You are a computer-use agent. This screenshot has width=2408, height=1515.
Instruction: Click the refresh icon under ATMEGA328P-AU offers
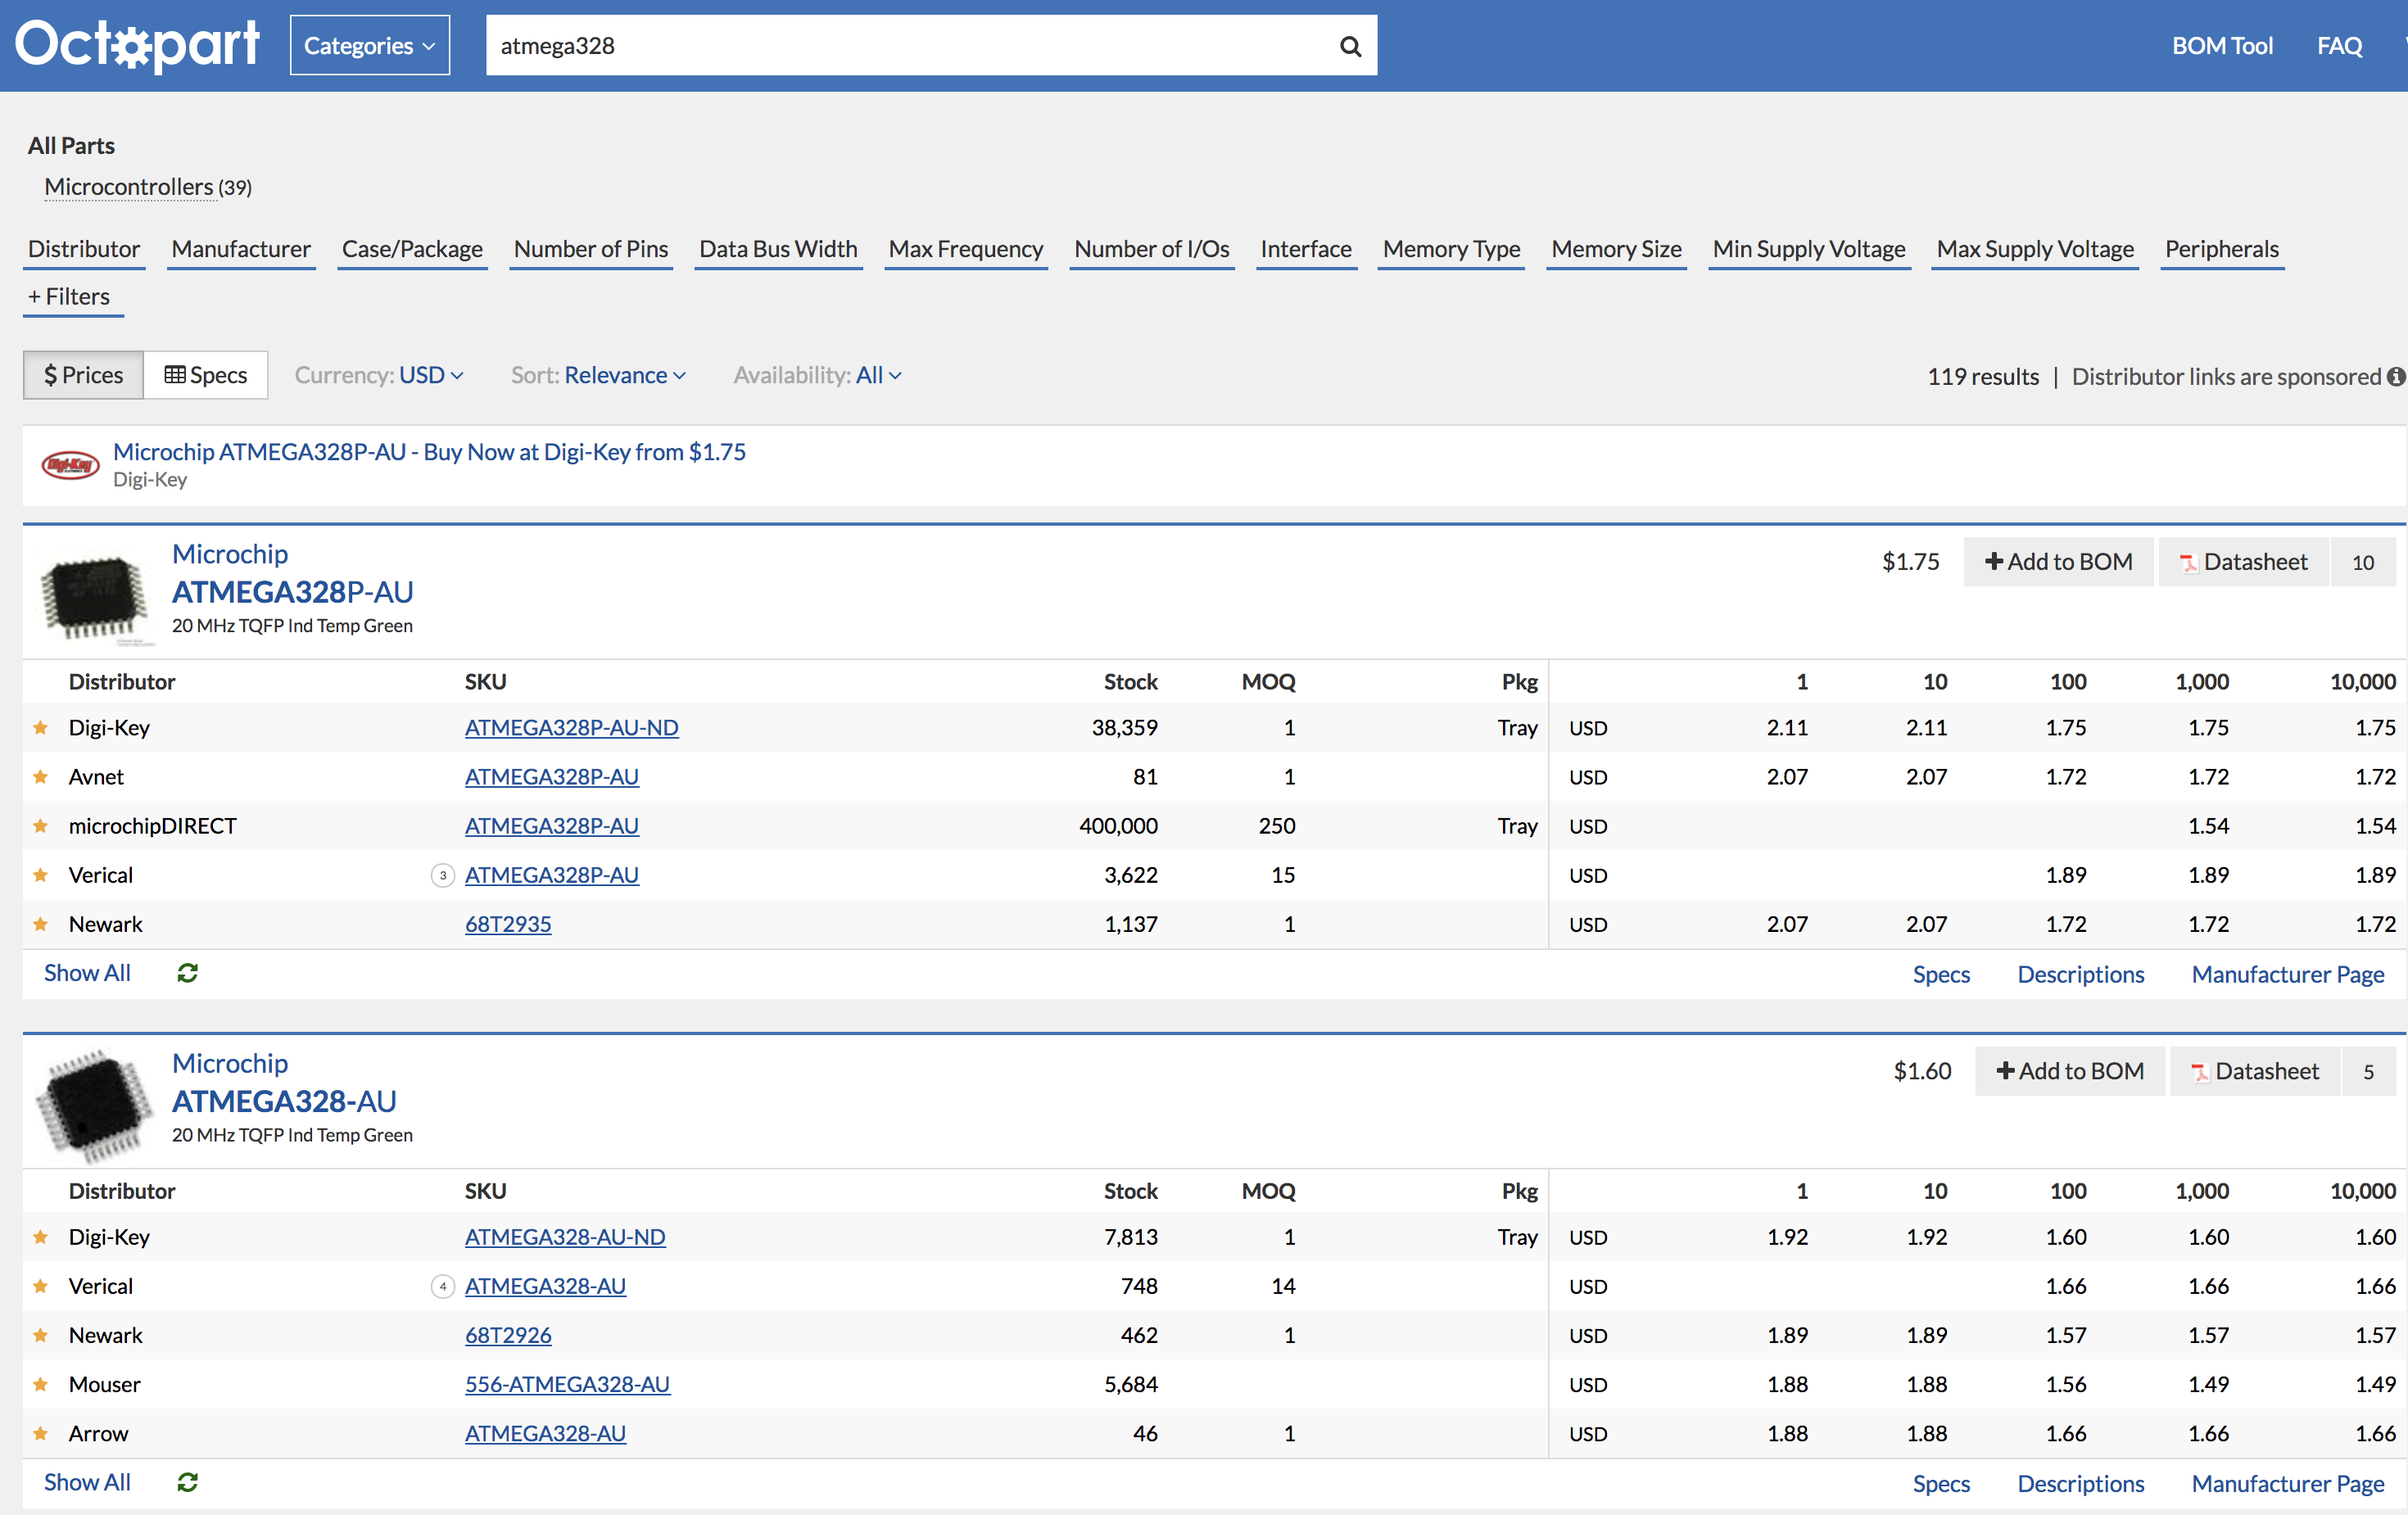click(187, 973)
